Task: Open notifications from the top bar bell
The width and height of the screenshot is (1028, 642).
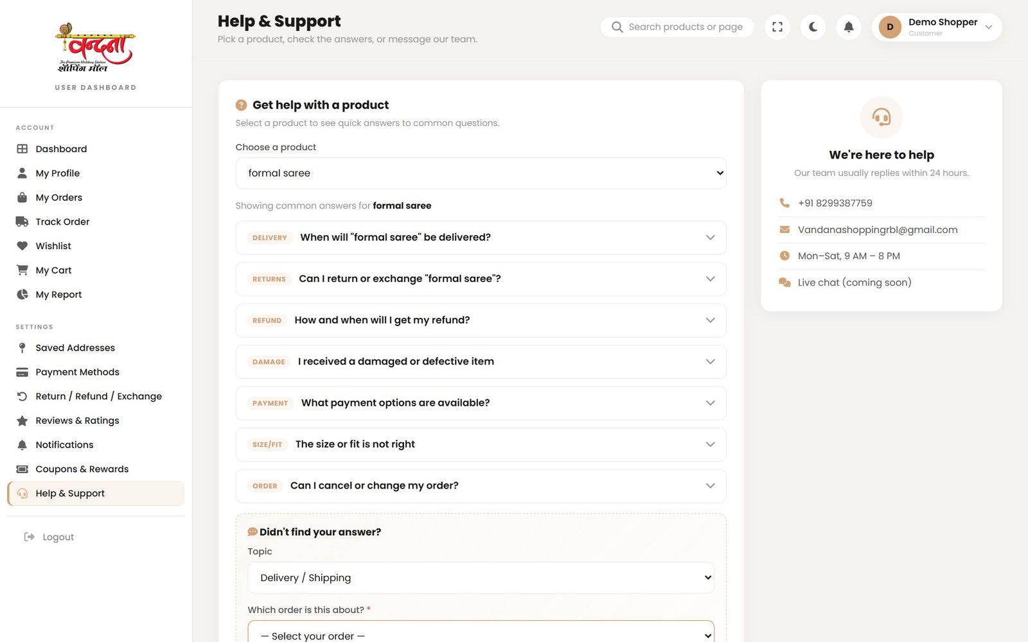Action: [849, 27]
